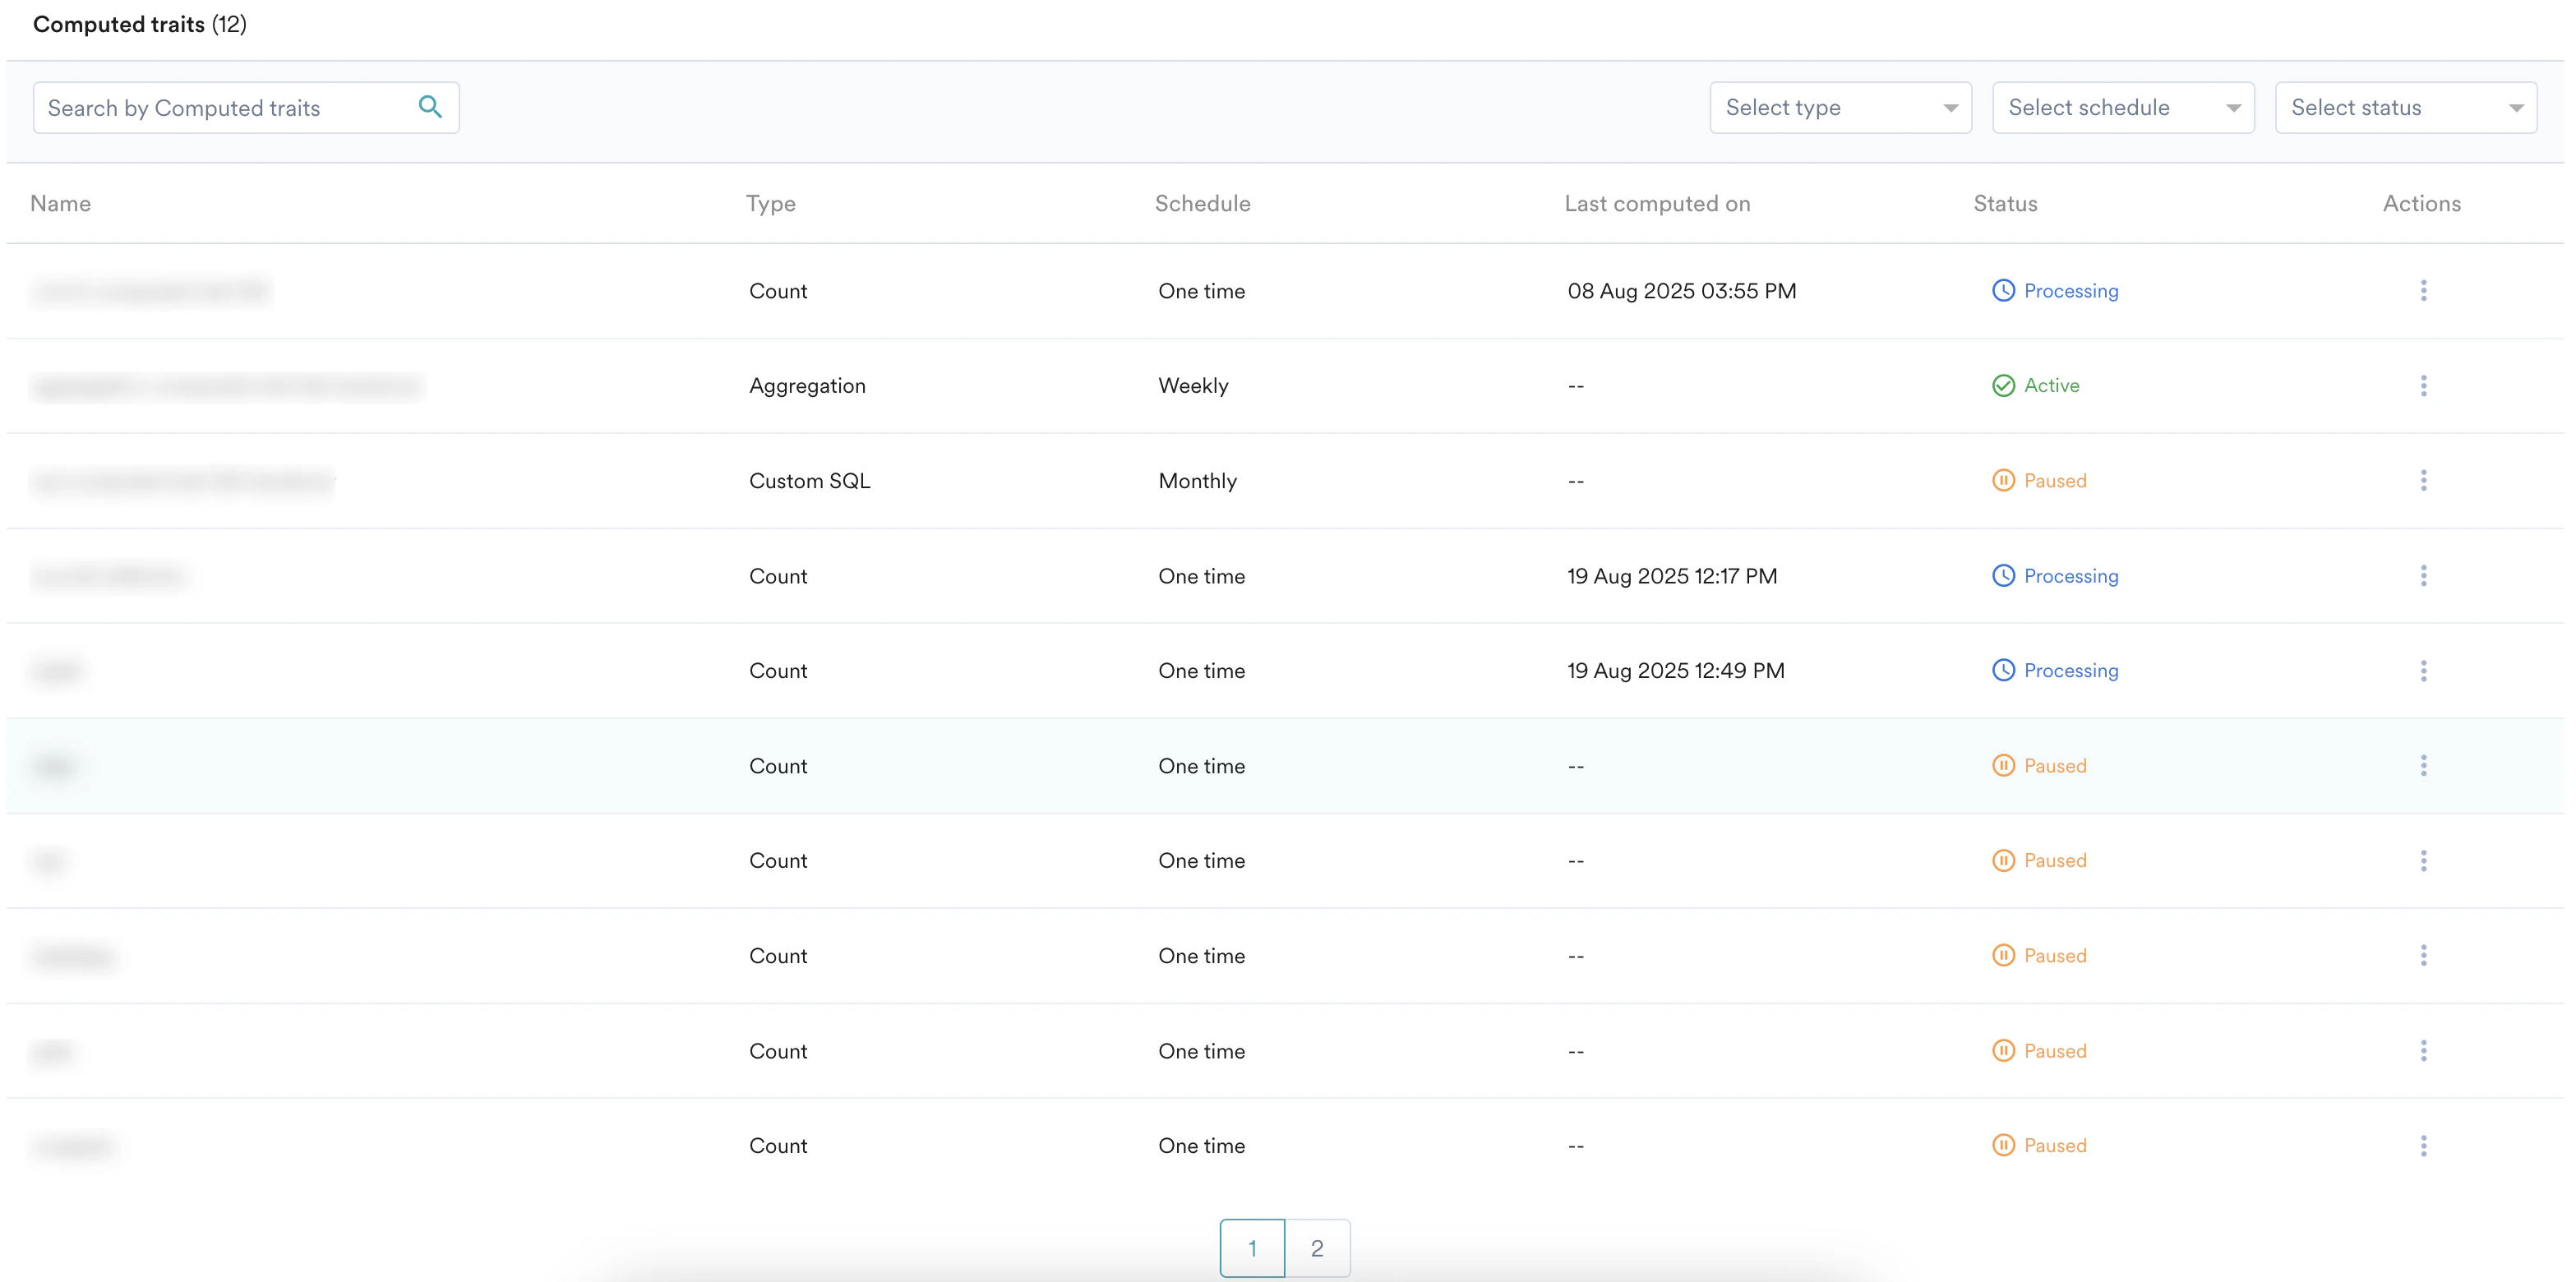Go to page 2 of the table
2576x1282 pixels.
[x=1318, y=1247]
